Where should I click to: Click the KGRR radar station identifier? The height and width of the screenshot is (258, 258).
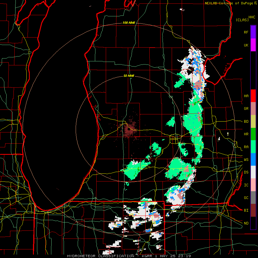pos(148,256)
